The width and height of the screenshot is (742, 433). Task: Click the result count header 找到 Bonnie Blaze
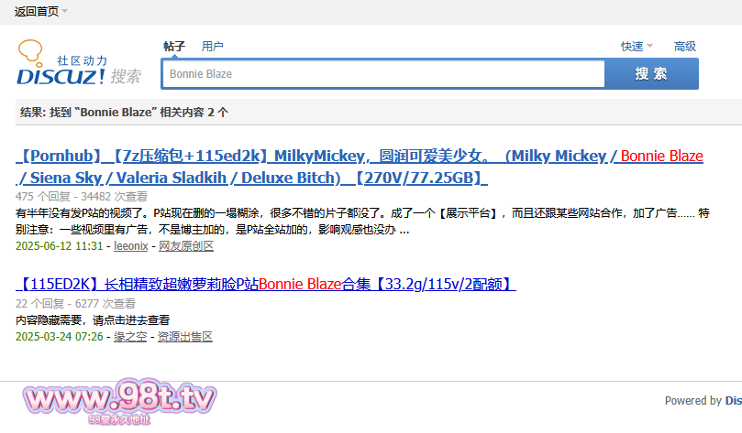tap(124, 113)
